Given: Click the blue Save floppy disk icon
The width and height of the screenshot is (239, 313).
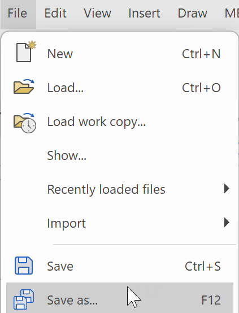Looking at the screenshot, I should coord(24,266).
